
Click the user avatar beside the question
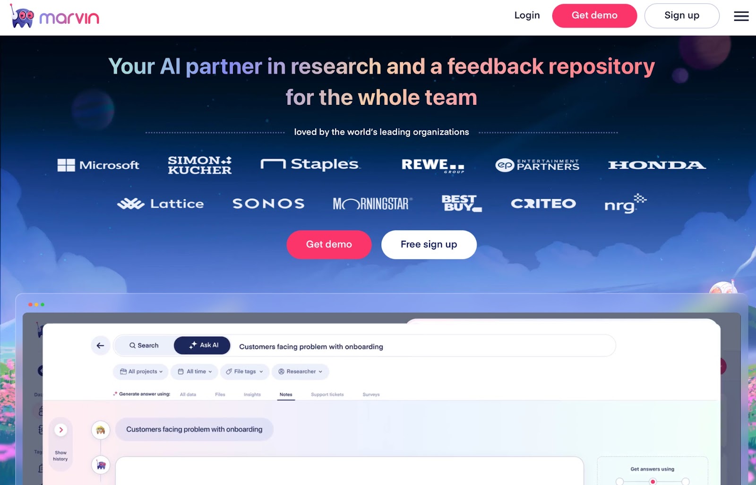click(101, 430)
